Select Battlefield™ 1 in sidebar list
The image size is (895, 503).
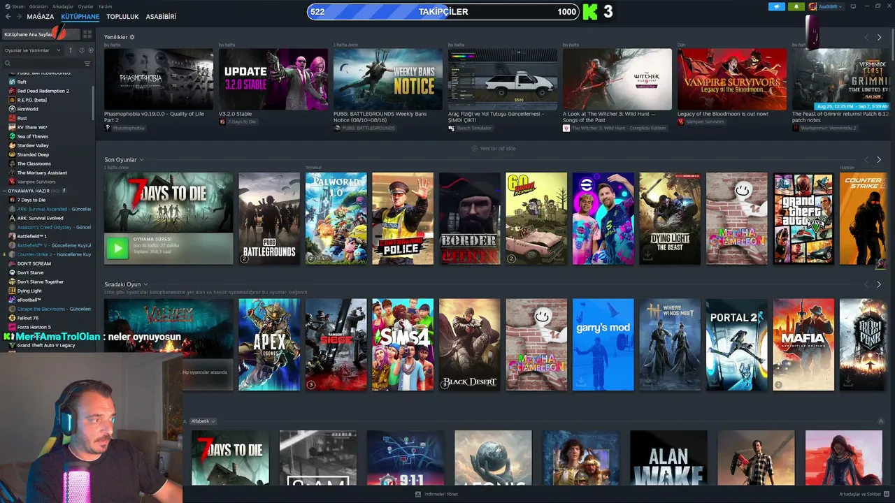(31, 236)
